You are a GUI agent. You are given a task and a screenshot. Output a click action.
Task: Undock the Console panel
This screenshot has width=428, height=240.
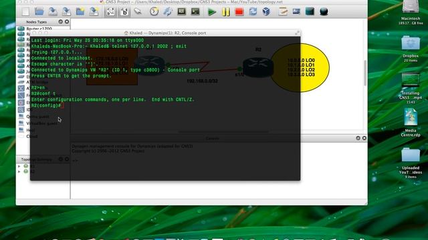(x=358, y=138)
